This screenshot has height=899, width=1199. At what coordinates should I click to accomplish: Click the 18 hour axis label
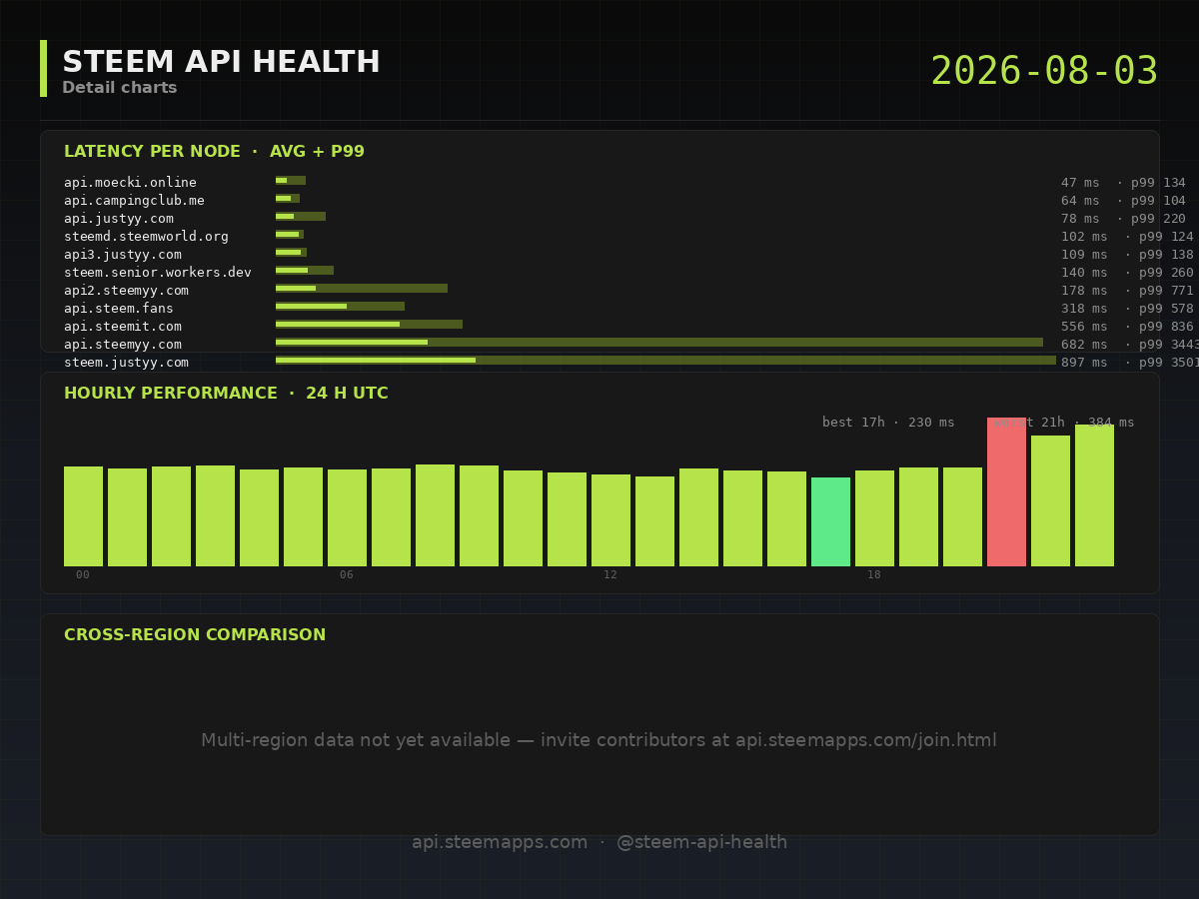pos(874,575)
